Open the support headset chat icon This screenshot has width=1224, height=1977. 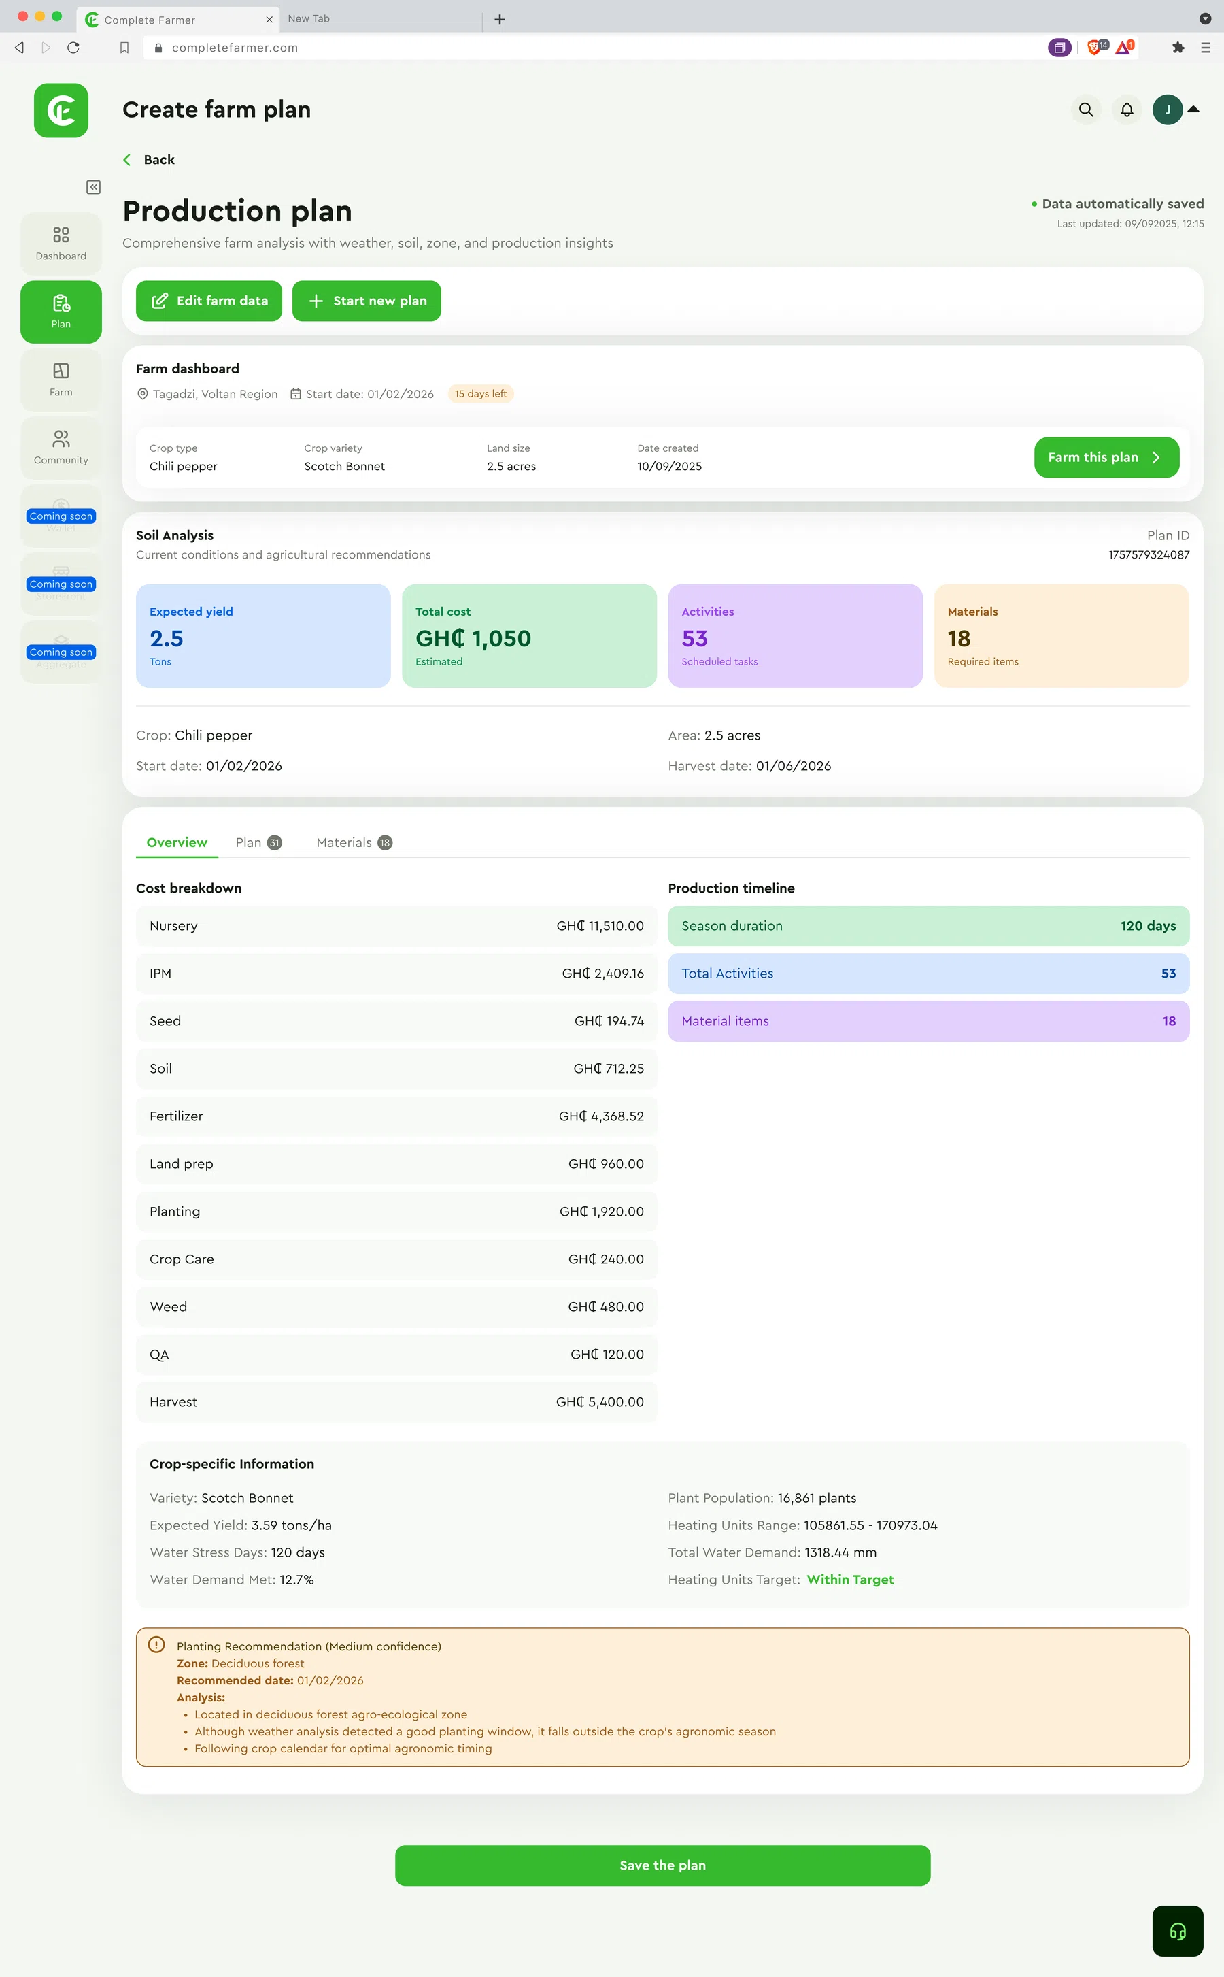click(1178, 1931)
